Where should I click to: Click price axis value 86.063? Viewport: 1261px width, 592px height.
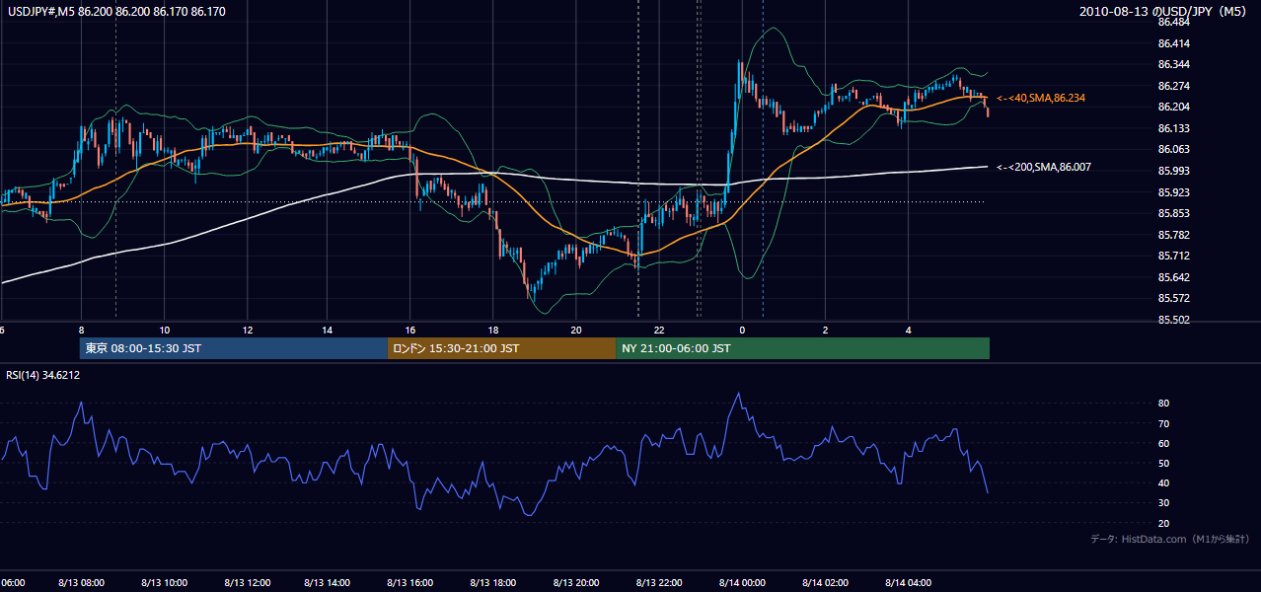(x=1175, y=150)
